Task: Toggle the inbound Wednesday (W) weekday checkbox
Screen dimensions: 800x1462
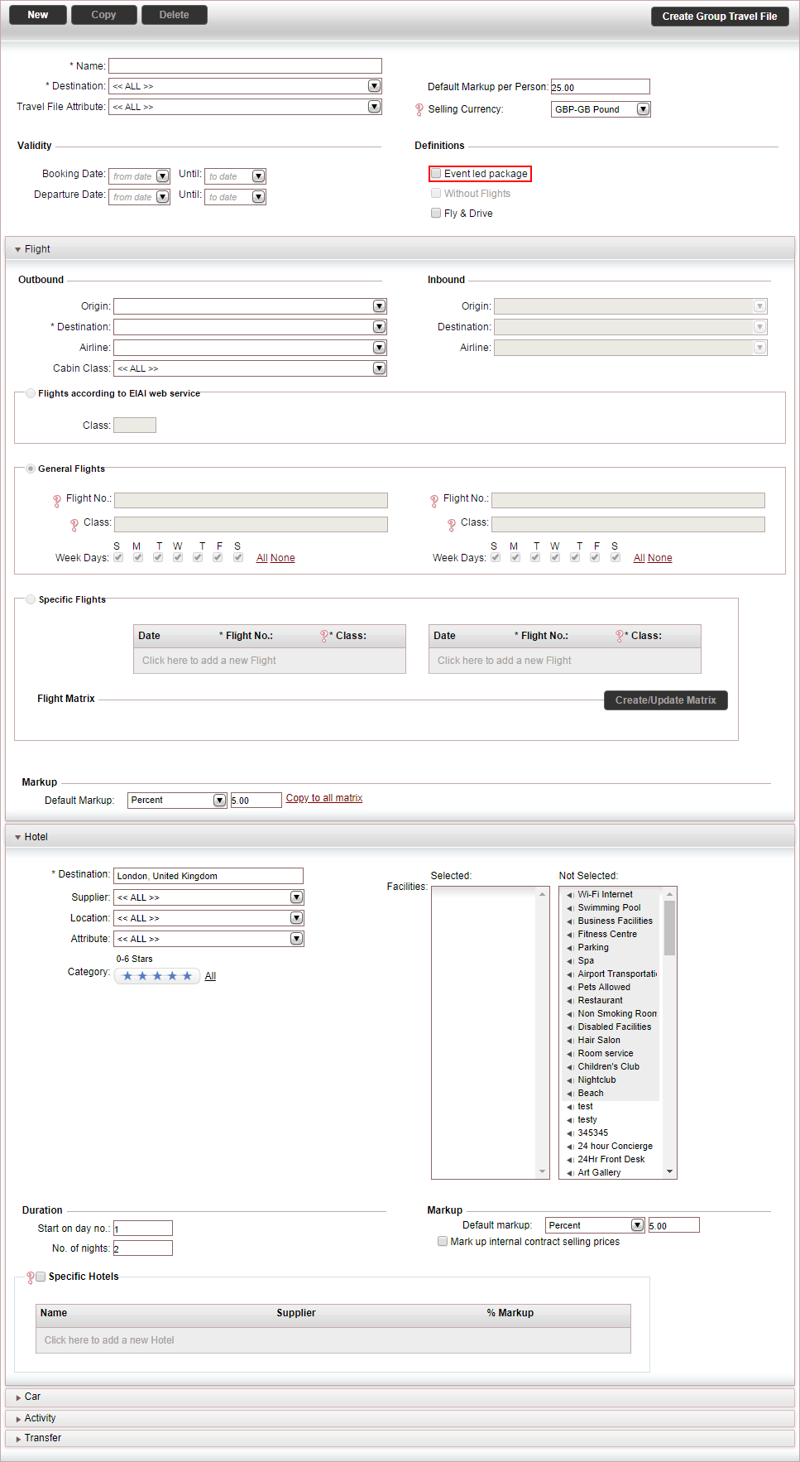Action: [x=555, y=557]
